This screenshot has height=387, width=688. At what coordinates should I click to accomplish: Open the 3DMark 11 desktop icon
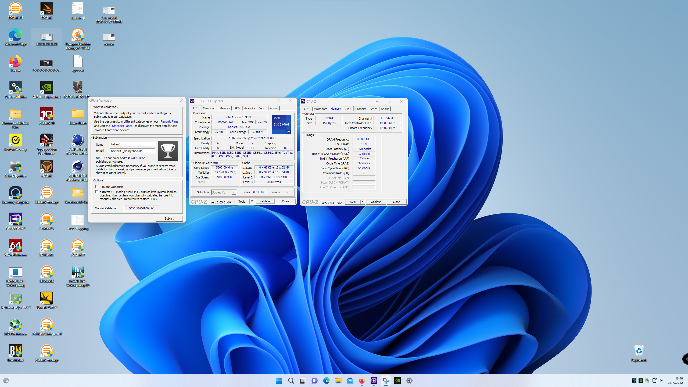click(15, 11)
